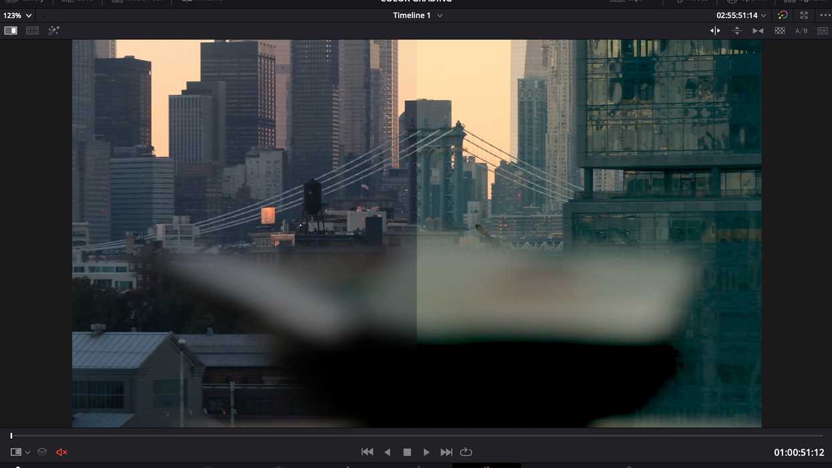Screen dimensions: 832x468
Task: Toggle the unmix layers icon
Action: [42, 452]
